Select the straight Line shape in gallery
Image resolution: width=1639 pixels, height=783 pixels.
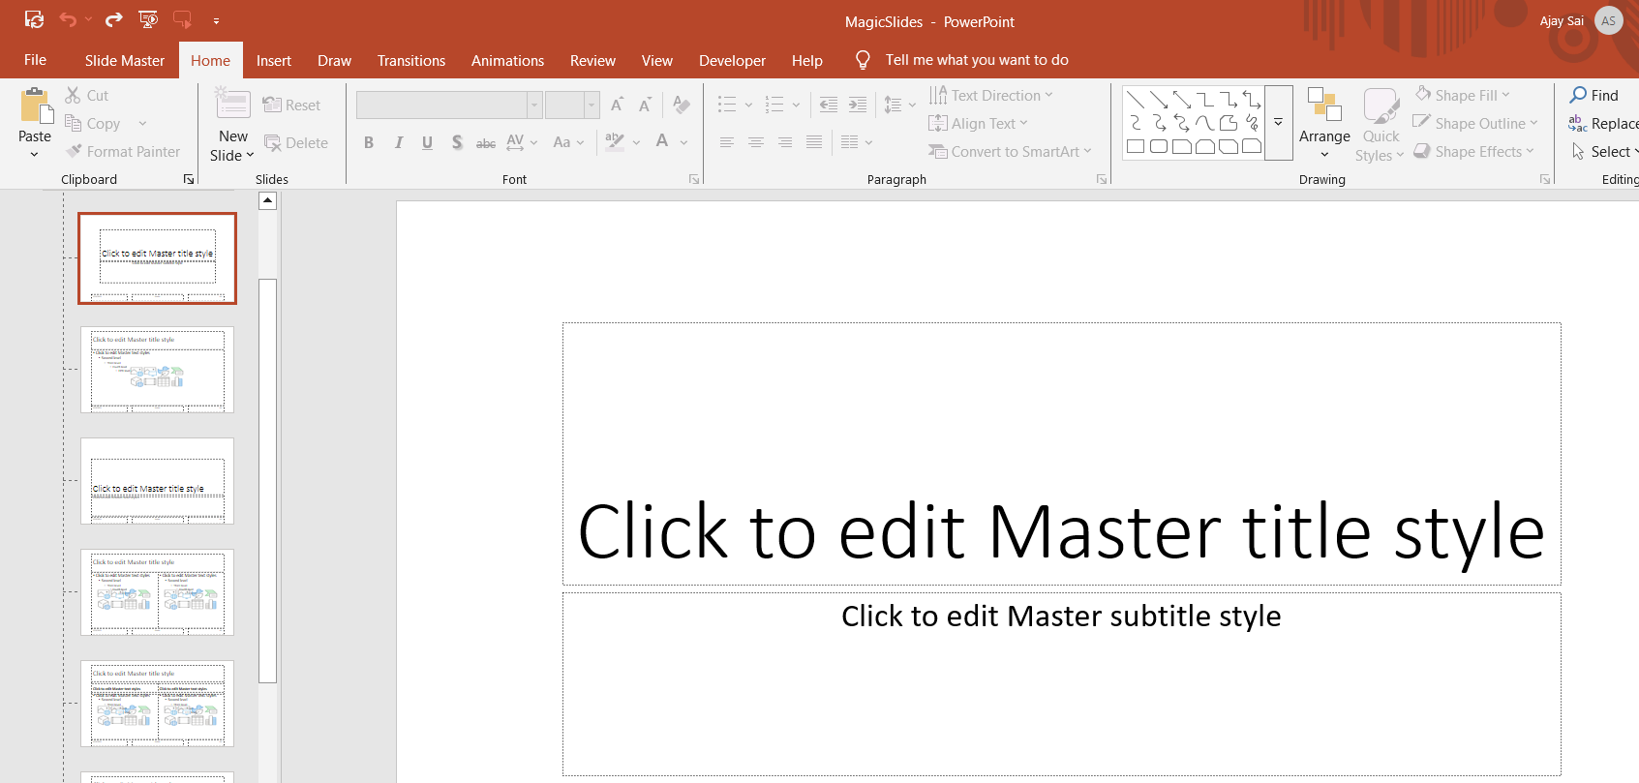(x=1136, y=100)
